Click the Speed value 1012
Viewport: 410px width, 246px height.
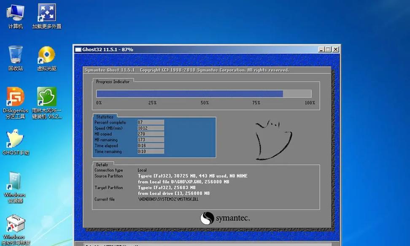[x=151, y=128]
